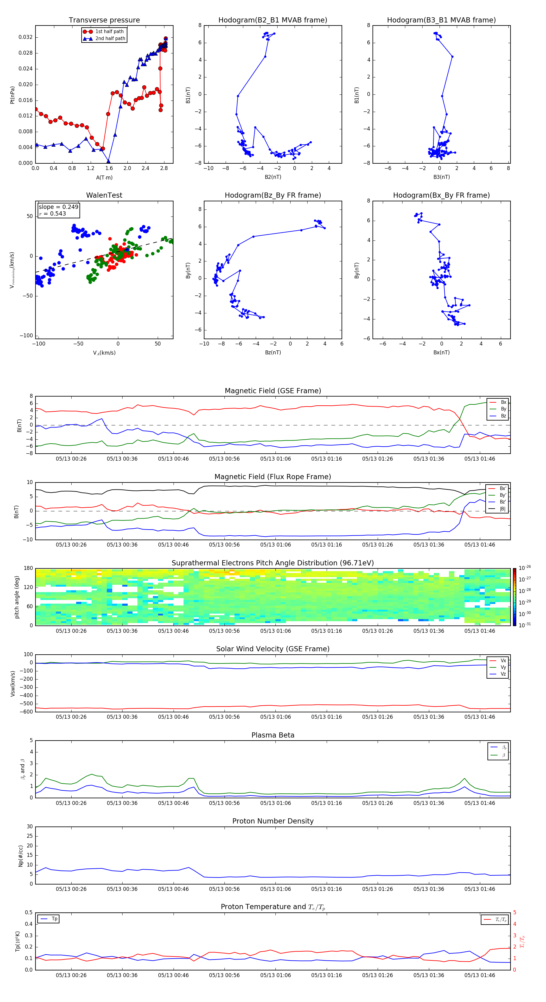The width and height of the screenshot is (546, 1002).
Task: Click 'Bz(nT)' x-axis label of hodogram
Action: point(273,353)
